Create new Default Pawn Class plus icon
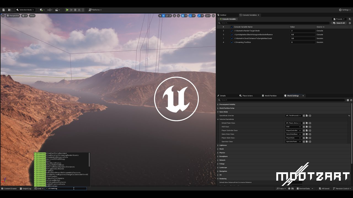This screenshot has width=353, height=198. click(x=310, y=123)
